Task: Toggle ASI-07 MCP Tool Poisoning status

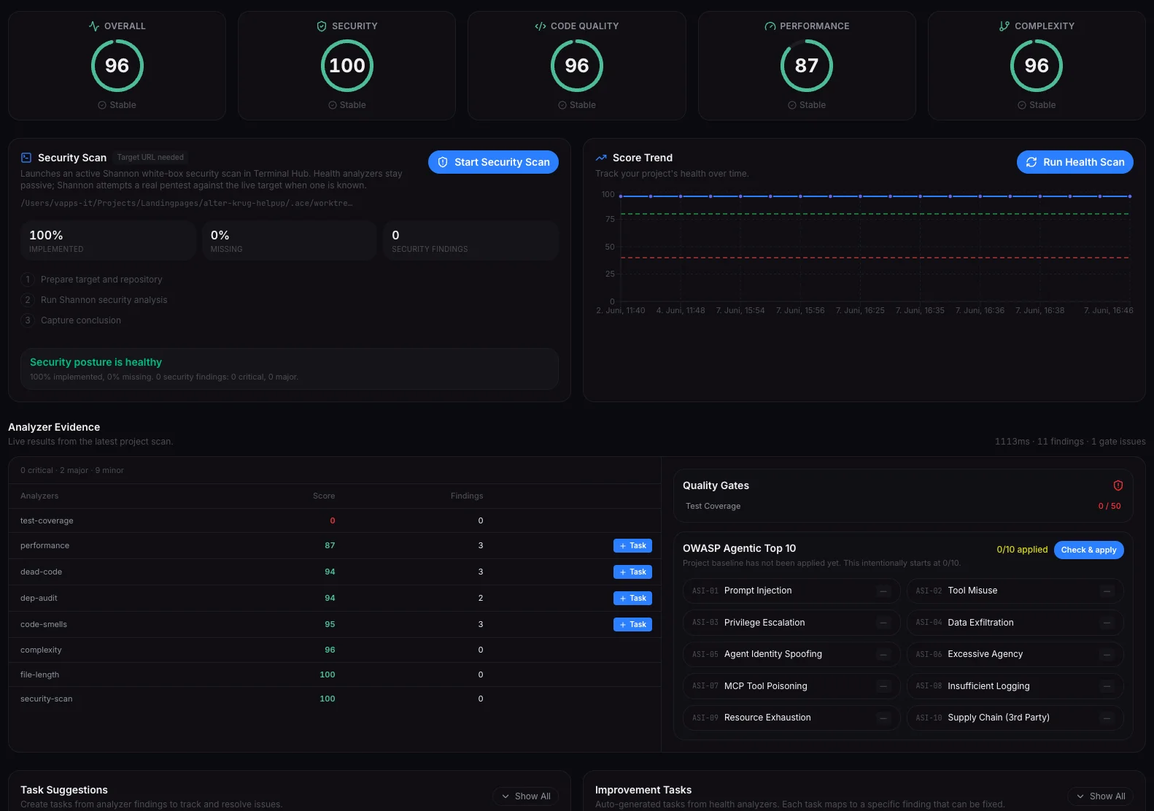Action: click(x=883, y=686)
